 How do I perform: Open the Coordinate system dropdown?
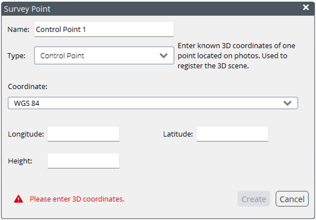pos(153,103)
